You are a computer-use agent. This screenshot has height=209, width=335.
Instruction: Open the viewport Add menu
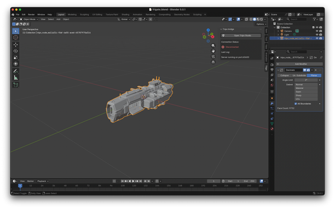tap(59, 19)
